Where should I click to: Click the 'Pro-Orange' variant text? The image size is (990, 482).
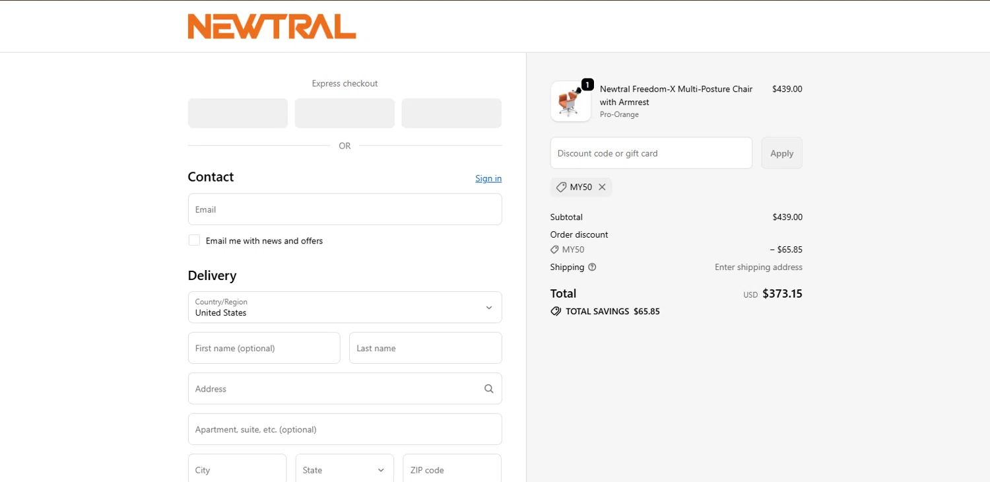[x=619, y=115]
